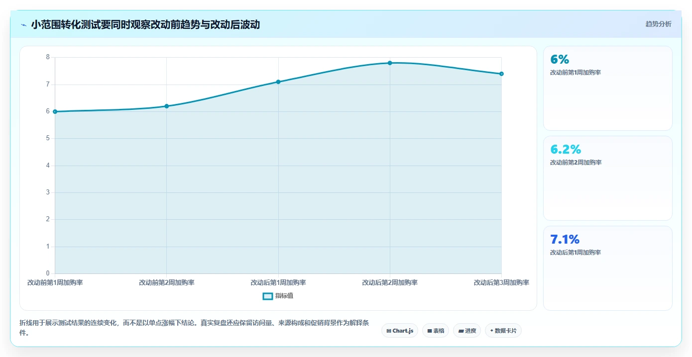Click y-axis value 8
The width and height of the screenshot is (692, 357).
click(x=48, y=57)
